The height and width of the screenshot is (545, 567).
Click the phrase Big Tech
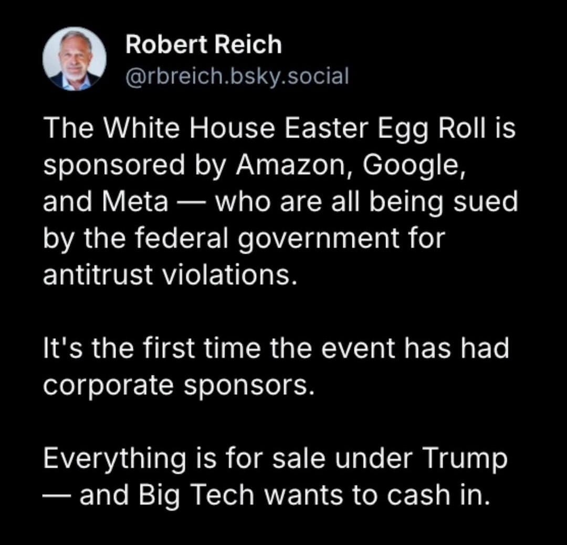pos(196,495)
